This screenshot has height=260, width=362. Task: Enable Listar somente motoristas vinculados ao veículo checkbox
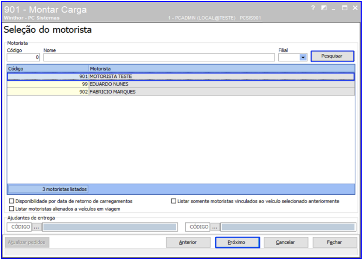point(173,201)
